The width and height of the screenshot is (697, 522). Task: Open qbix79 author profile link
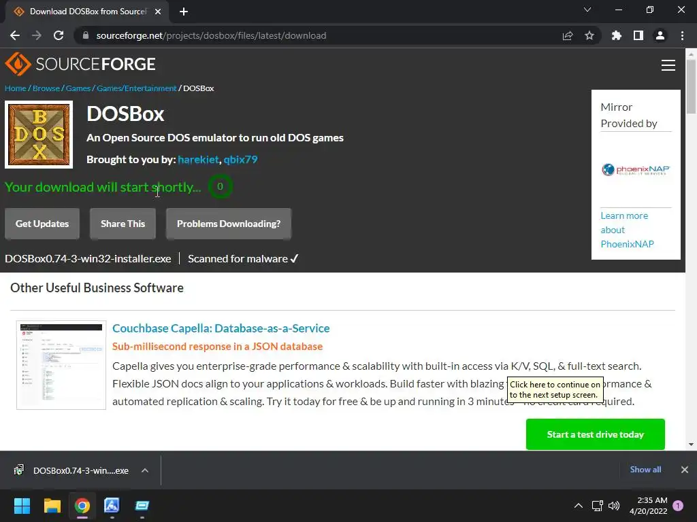240,159
